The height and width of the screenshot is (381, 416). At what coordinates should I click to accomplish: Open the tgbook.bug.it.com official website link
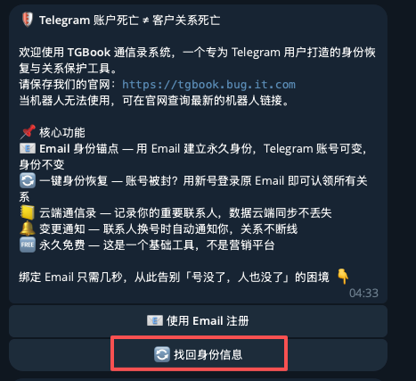click(208, 85)
